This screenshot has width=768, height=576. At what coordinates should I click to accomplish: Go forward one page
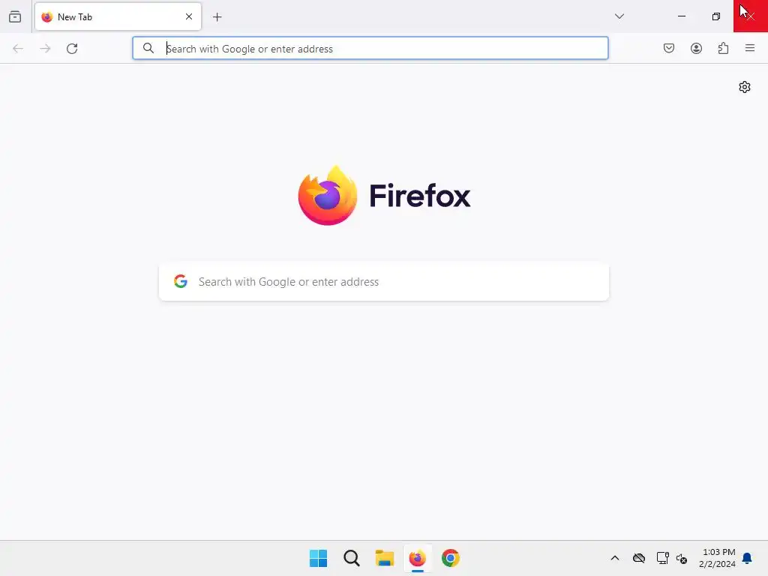pyautogui.click(x=45, y=49)
